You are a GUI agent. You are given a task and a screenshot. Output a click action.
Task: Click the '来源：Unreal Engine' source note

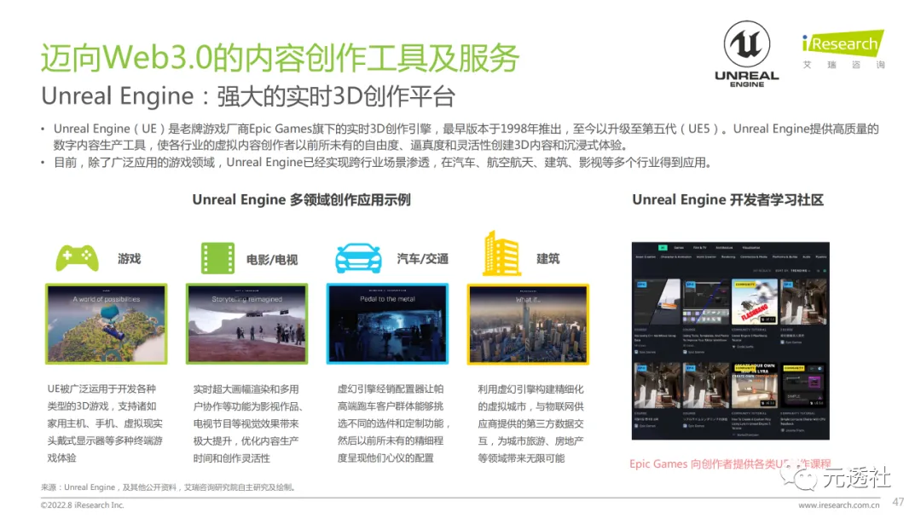point(168,487)
